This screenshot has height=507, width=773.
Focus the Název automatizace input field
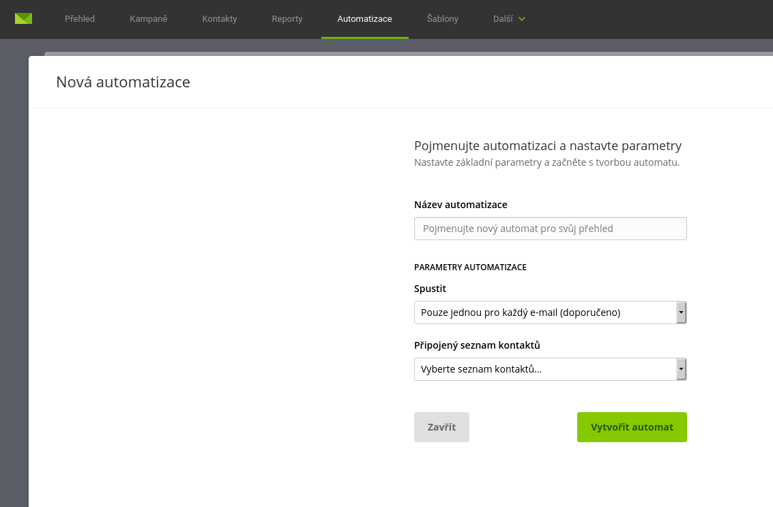(x=550, y=229)
